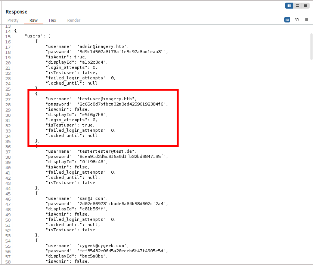The image size is (313, 265).
Task: Click the vertical scrollbar of the response
Action: point(311,46)
